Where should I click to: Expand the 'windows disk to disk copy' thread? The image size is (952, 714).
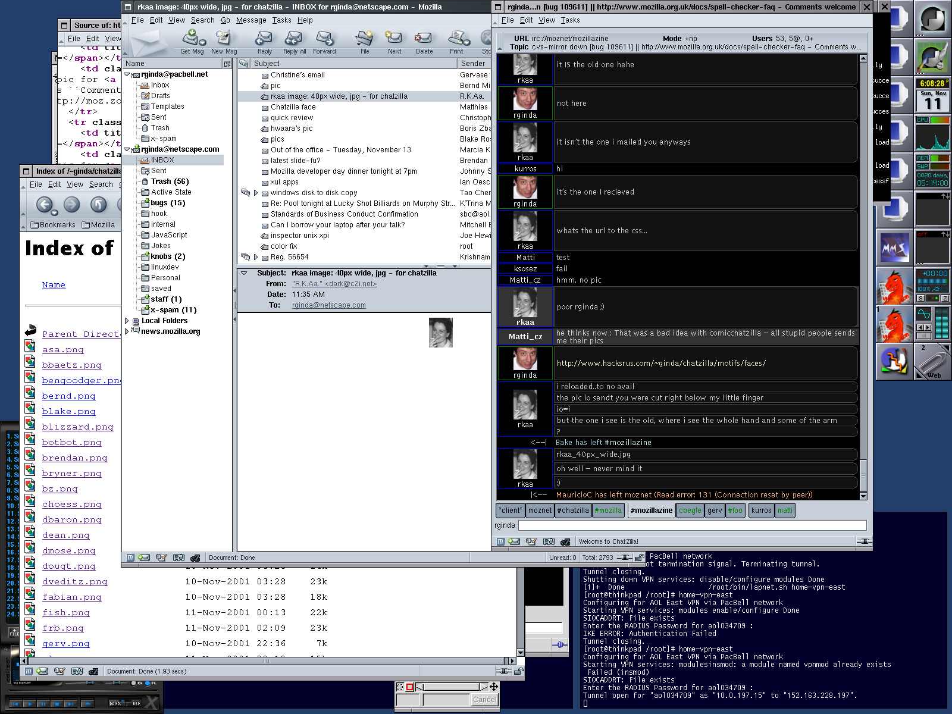[x=256, y=193]
